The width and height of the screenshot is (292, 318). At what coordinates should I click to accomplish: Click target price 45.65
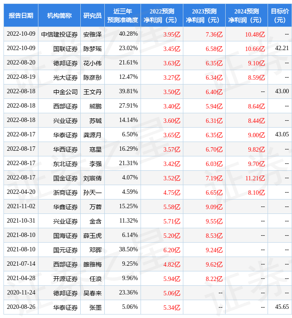pos(282,307)
